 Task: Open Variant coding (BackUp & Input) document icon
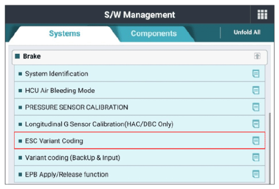[256, 157]
